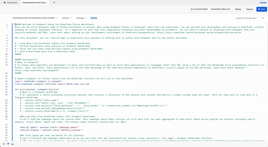Click the def main(session) code line
Viewport: 268px width, 147px height.
(37, 89)
